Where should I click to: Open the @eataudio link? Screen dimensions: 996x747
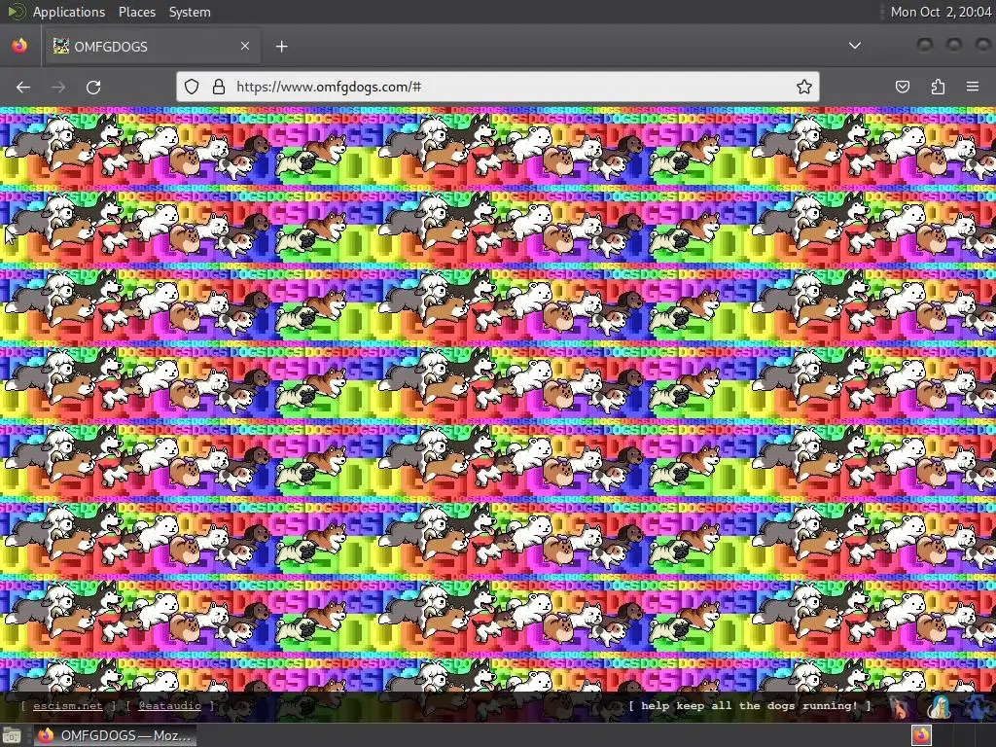169,706
